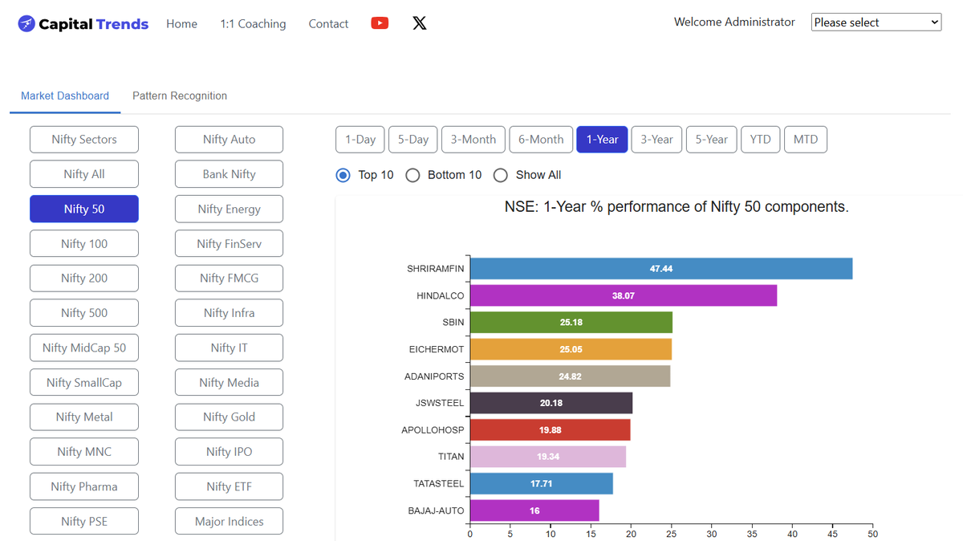Select the Major Indices button
Viewport: 963px width, 541px height.
pos(229,522)
